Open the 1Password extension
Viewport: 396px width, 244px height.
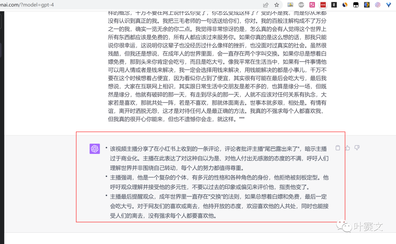point(322,5)
